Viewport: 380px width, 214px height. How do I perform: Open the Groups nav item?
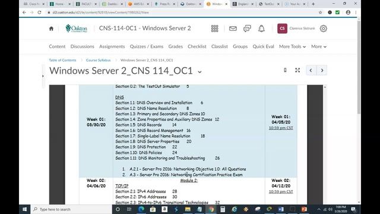(240, 46)
